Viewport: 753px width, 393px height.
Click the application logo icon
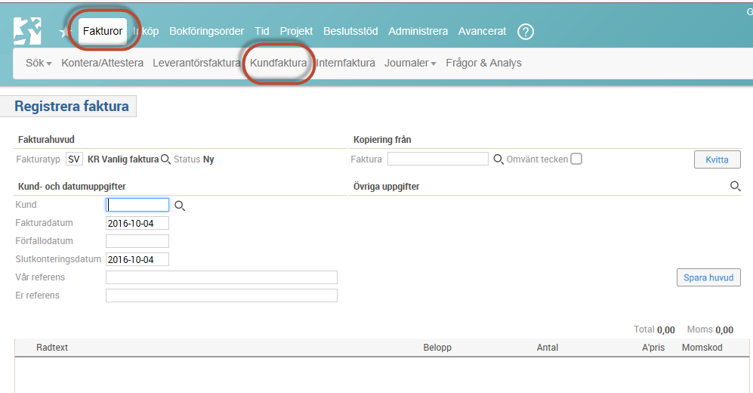coord(27,31)
